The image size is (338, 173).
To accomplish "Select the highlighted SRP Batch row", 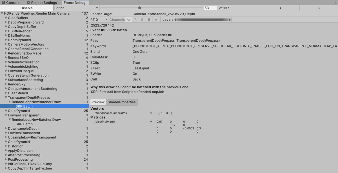I will coord(45,106).
